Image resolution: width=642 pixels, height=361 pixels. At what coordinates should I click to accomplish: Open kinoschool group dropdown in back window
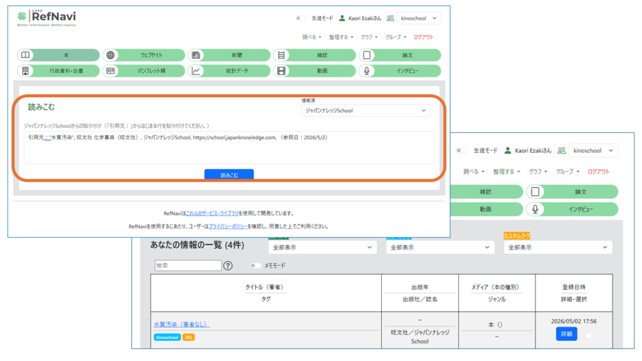(593, 150)
